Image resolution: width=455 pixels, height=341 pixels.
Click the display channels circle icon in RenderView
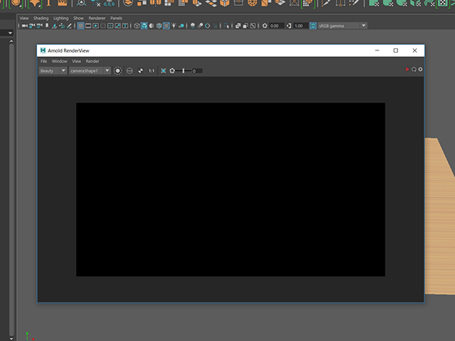tap(117, 71)
